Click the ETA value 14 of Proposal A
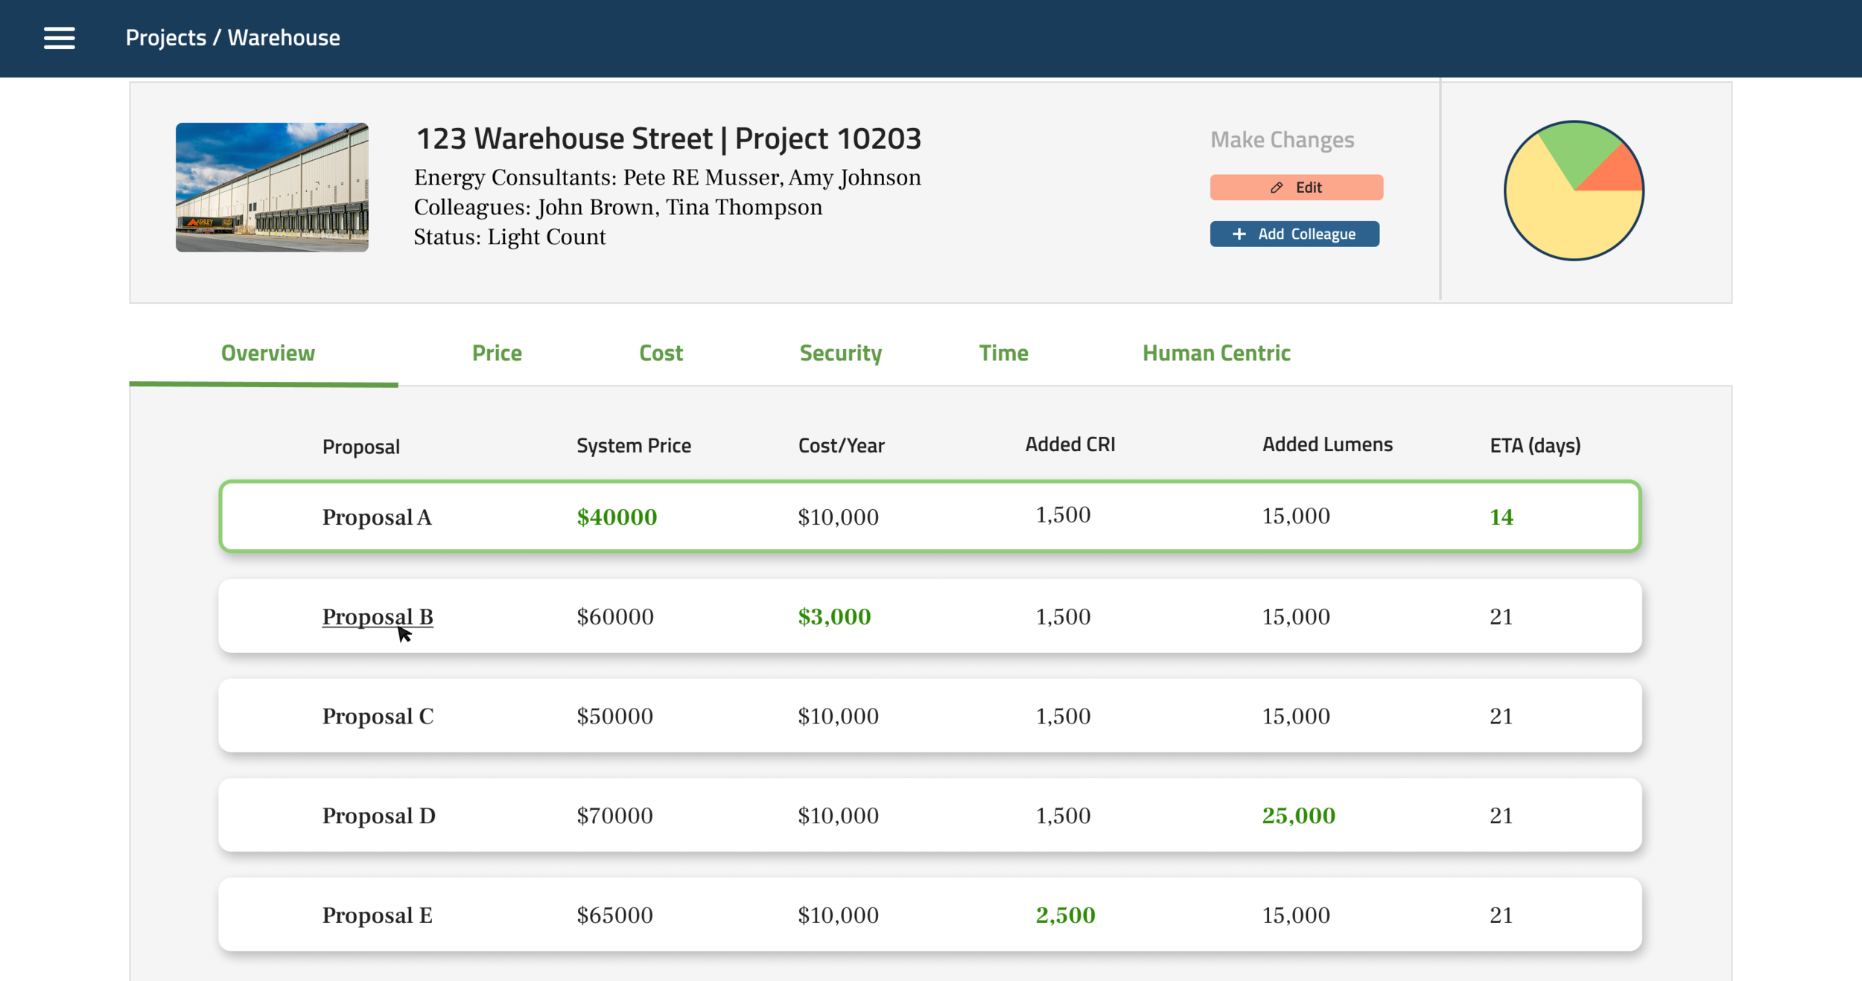This screenshot has height=981, width=1862. [1502, 517]
